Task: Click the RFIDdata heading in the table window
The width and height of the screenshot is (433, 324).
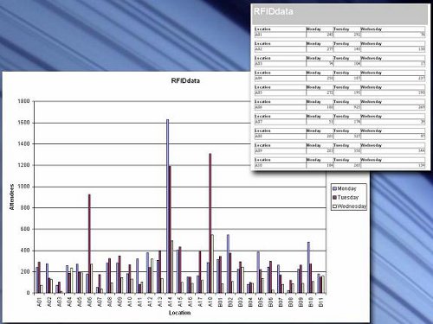Action: (x=273, y=11)
